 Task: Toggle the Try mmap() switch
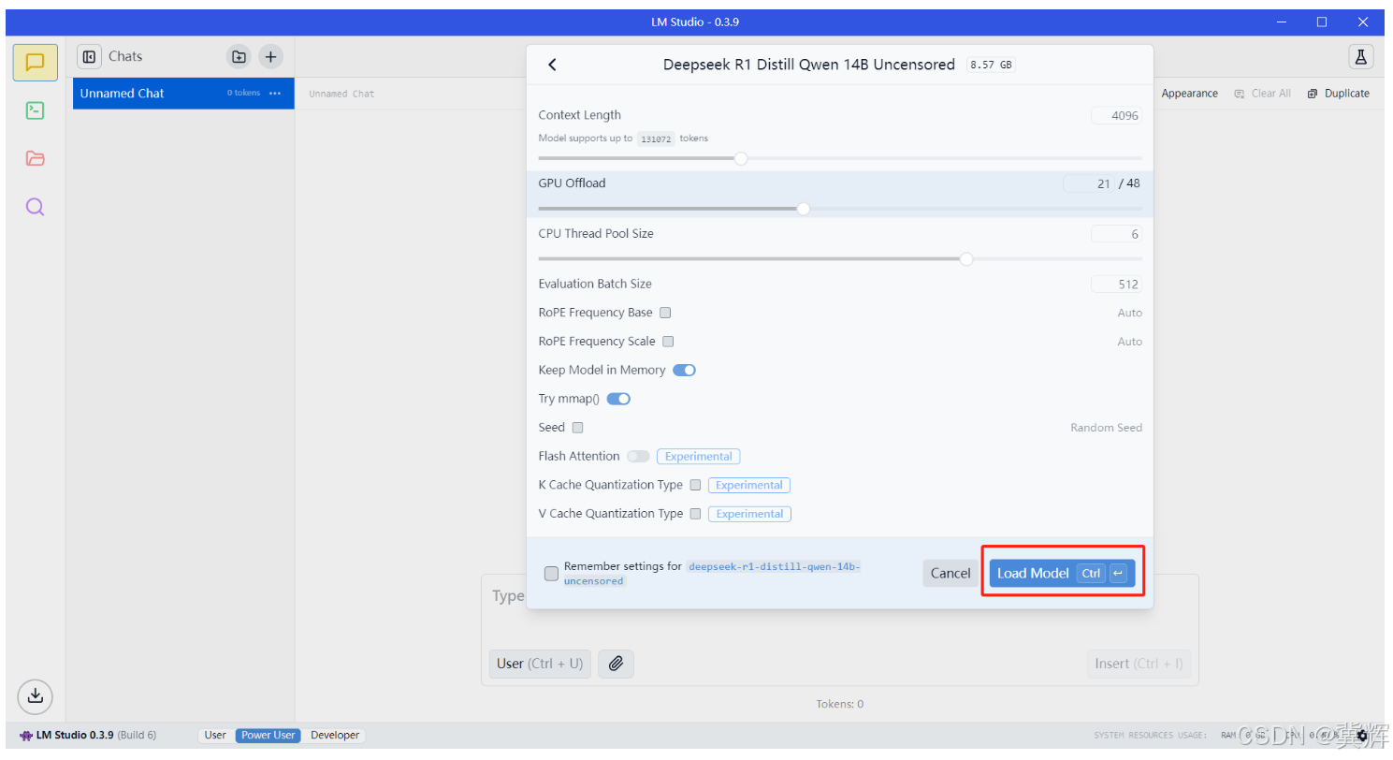coord(618,399)
